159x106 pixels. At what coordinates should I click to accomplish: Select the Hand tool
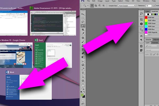coord(83,85)
